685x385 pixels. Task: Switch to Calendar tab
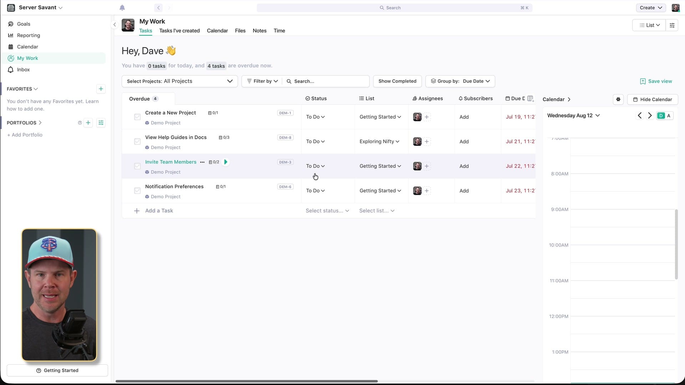217,31
